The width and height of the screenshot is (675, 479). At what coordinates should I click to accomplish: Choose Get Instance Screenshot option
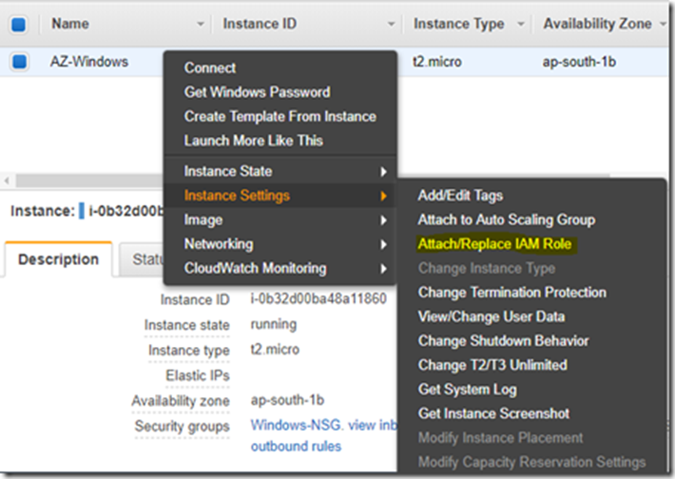493,413
